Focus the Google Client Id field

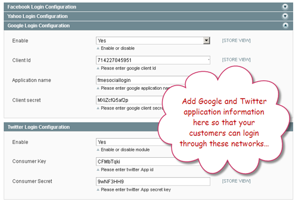coord(153,60)
